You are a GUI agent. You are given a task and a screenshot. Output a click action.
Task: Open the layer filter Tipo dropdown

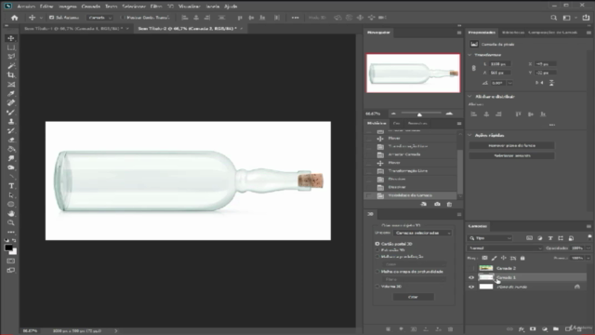(x=490, y=238)
